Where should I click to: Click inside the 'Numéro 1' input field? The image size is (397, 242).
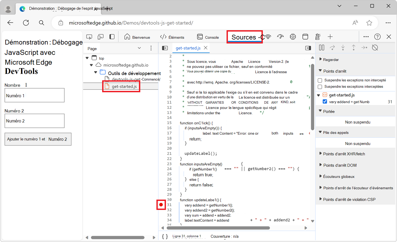(x=34, y=95)
